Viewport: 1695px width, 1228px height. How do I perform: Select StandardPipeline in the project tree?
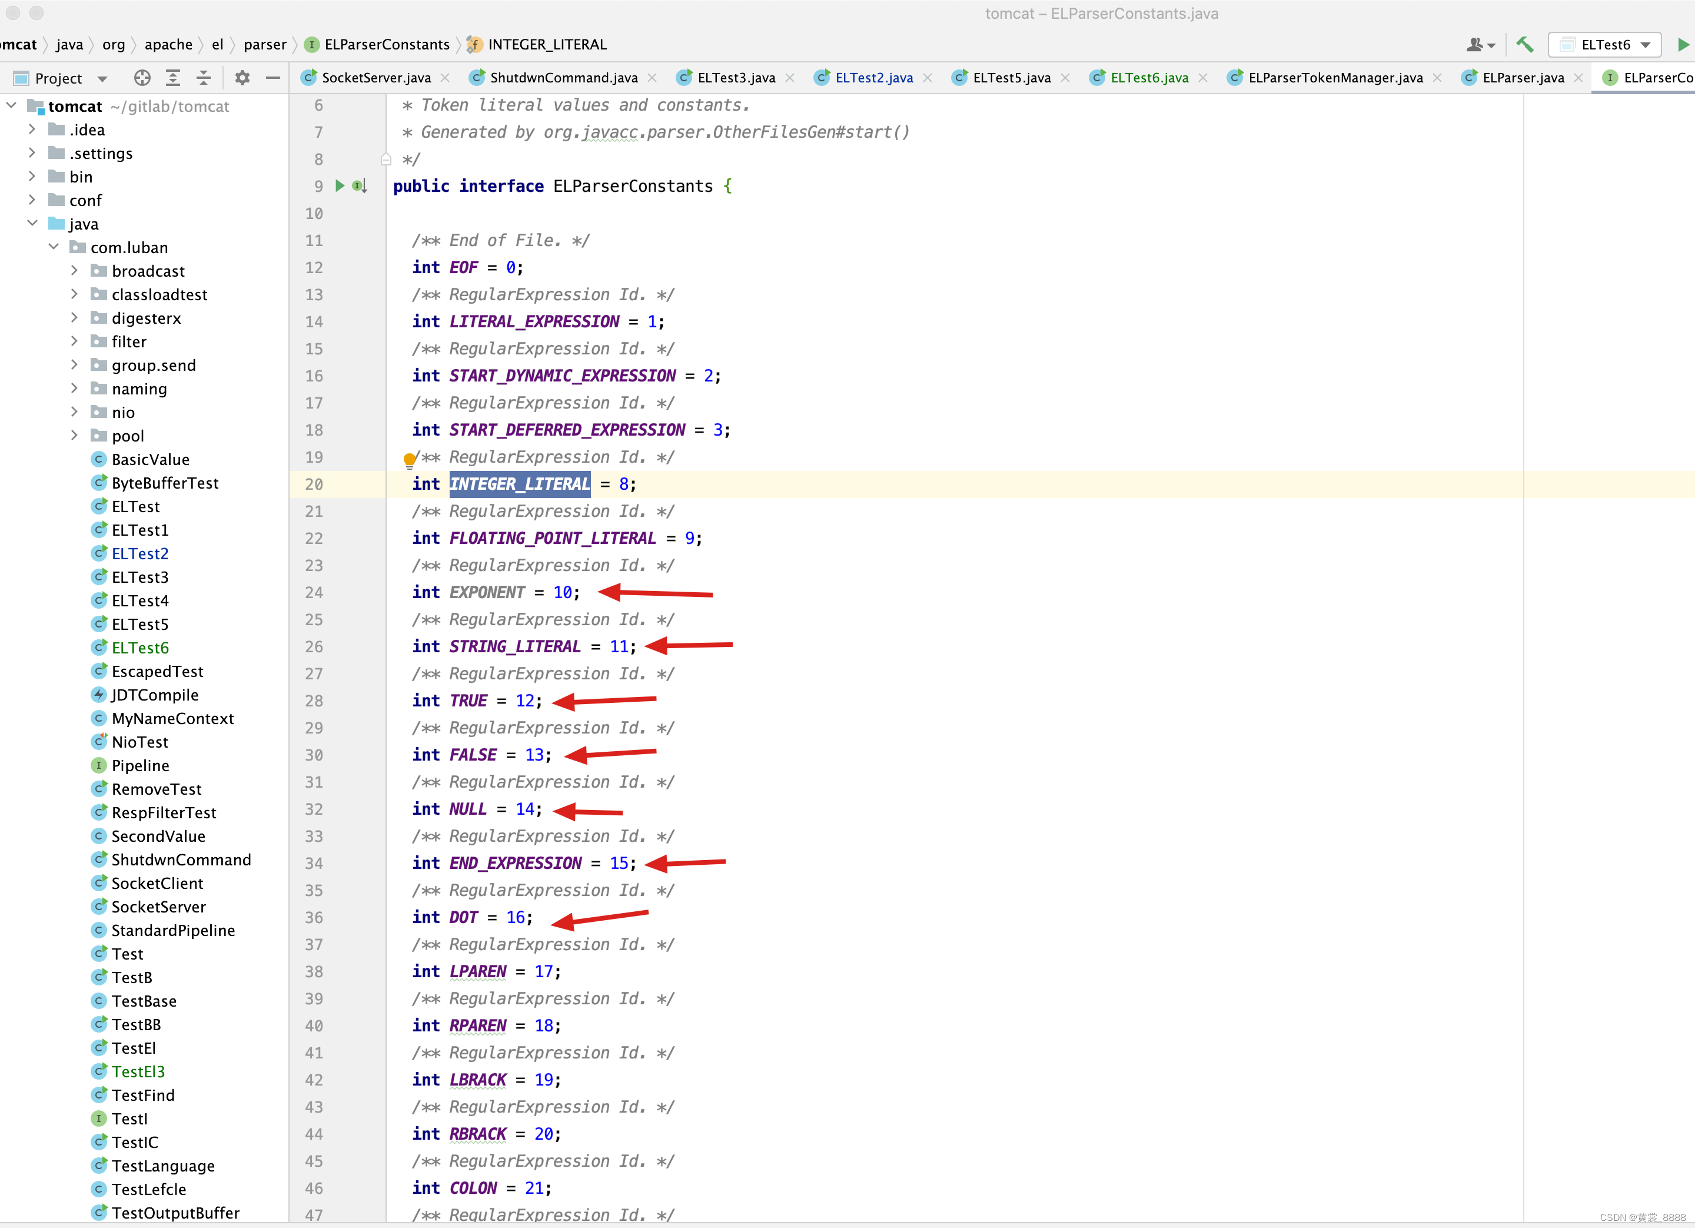163,930
